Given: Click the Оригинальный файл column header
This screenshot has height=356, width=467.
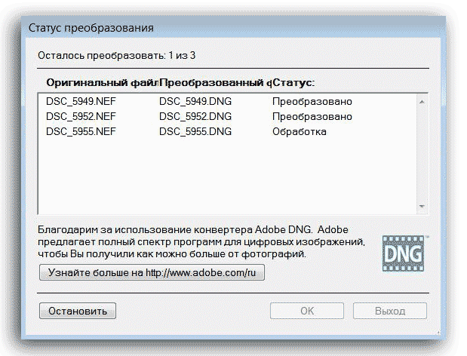Looking at the screenshot, I should click(x=102, y=83).
